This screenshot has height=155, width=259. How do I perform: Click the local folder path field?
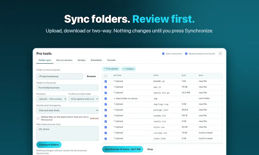[60, 76]
